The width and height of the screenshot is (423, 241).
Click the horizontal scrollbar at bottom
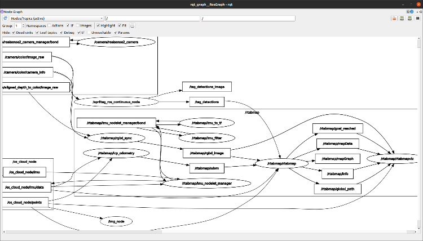pos(209,230)
